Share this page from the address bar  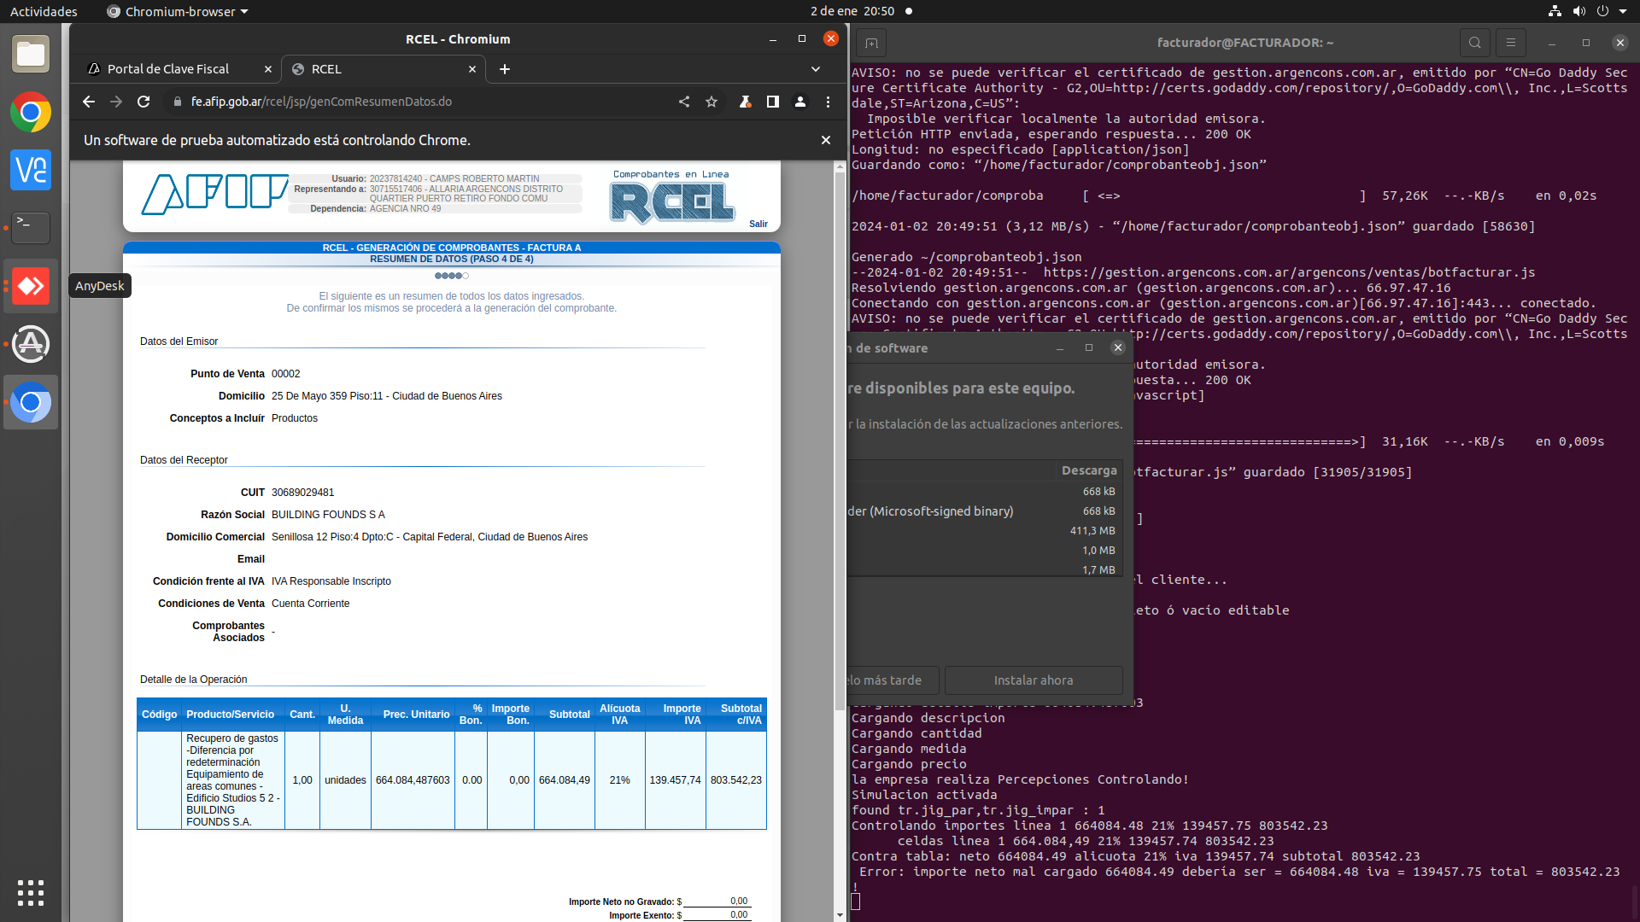click(x=684, y=102)
